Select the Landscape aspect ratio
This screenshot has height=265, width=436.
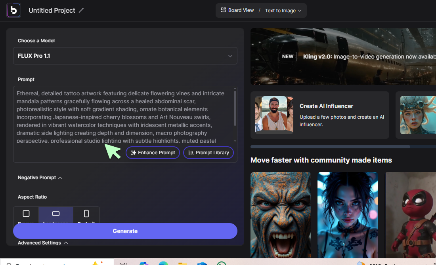(x=56, y=215)
